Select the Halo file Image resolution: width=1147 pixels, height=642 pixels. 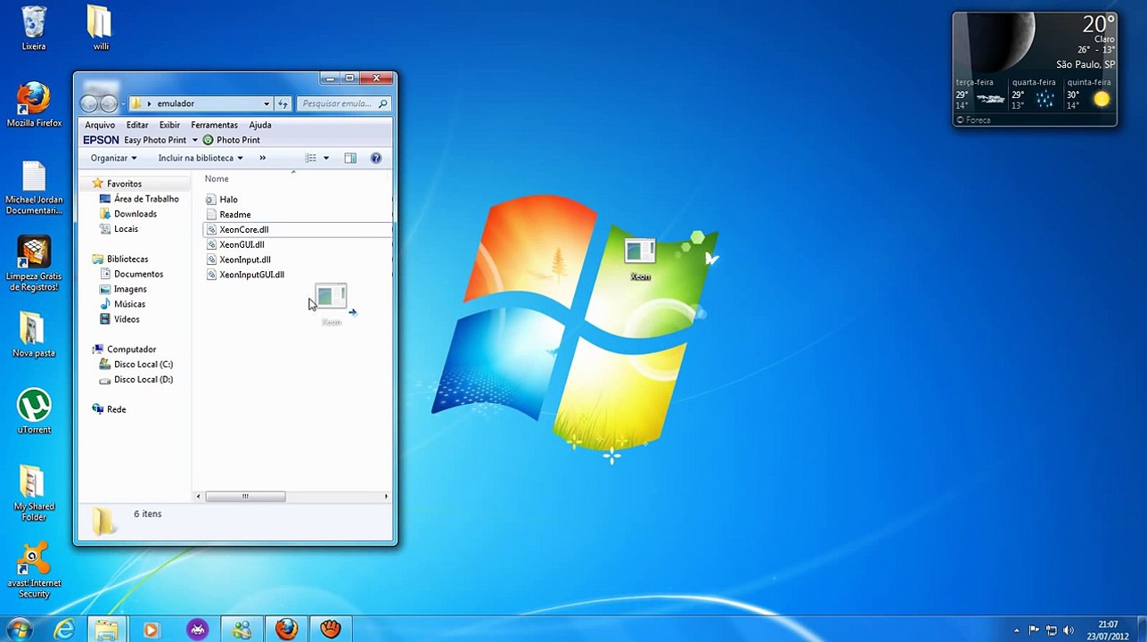(x=228, y=199)
